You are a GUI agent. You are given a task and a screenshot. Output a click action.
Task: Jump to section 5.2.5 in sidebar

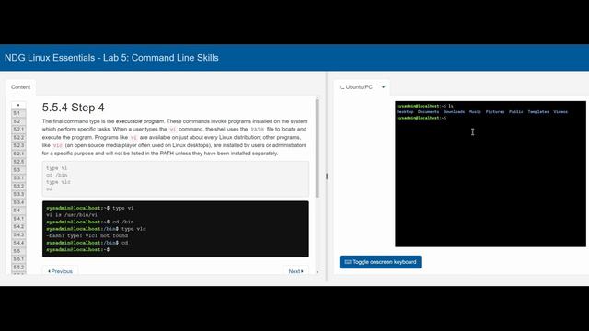tap(18, 162)
